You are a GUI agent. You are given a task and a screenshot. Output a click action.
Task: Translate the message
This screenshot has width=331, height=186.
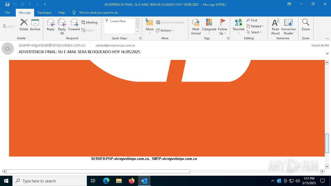238,27
